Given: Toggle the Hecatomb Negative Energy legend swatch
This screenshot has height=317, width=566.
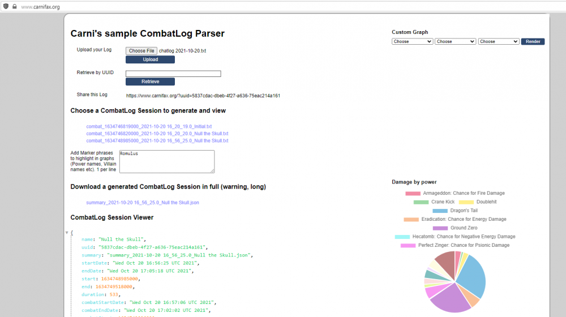Looking at the screenshot, I should [402, 237].
